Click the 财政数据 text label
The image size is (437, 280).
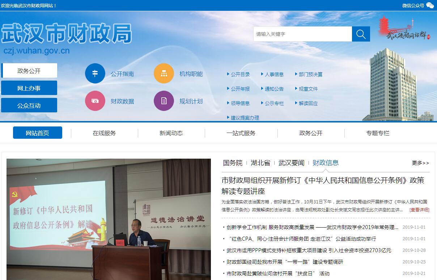[122, 101]
